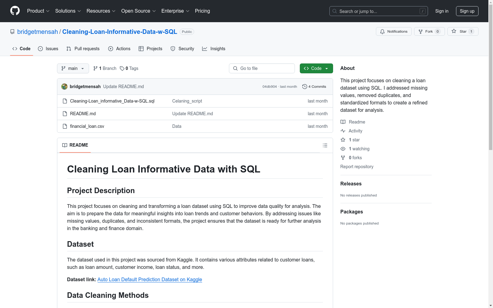The image size is (493, 308).
Task: View the 4 Commits history link
Action: click(314, 87)
